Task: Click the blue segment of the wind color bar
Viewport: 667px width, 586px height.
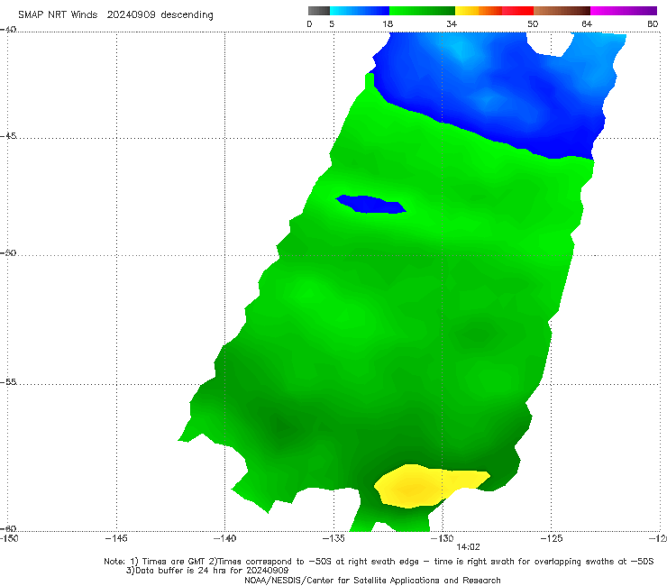Action: pos(360,11)
